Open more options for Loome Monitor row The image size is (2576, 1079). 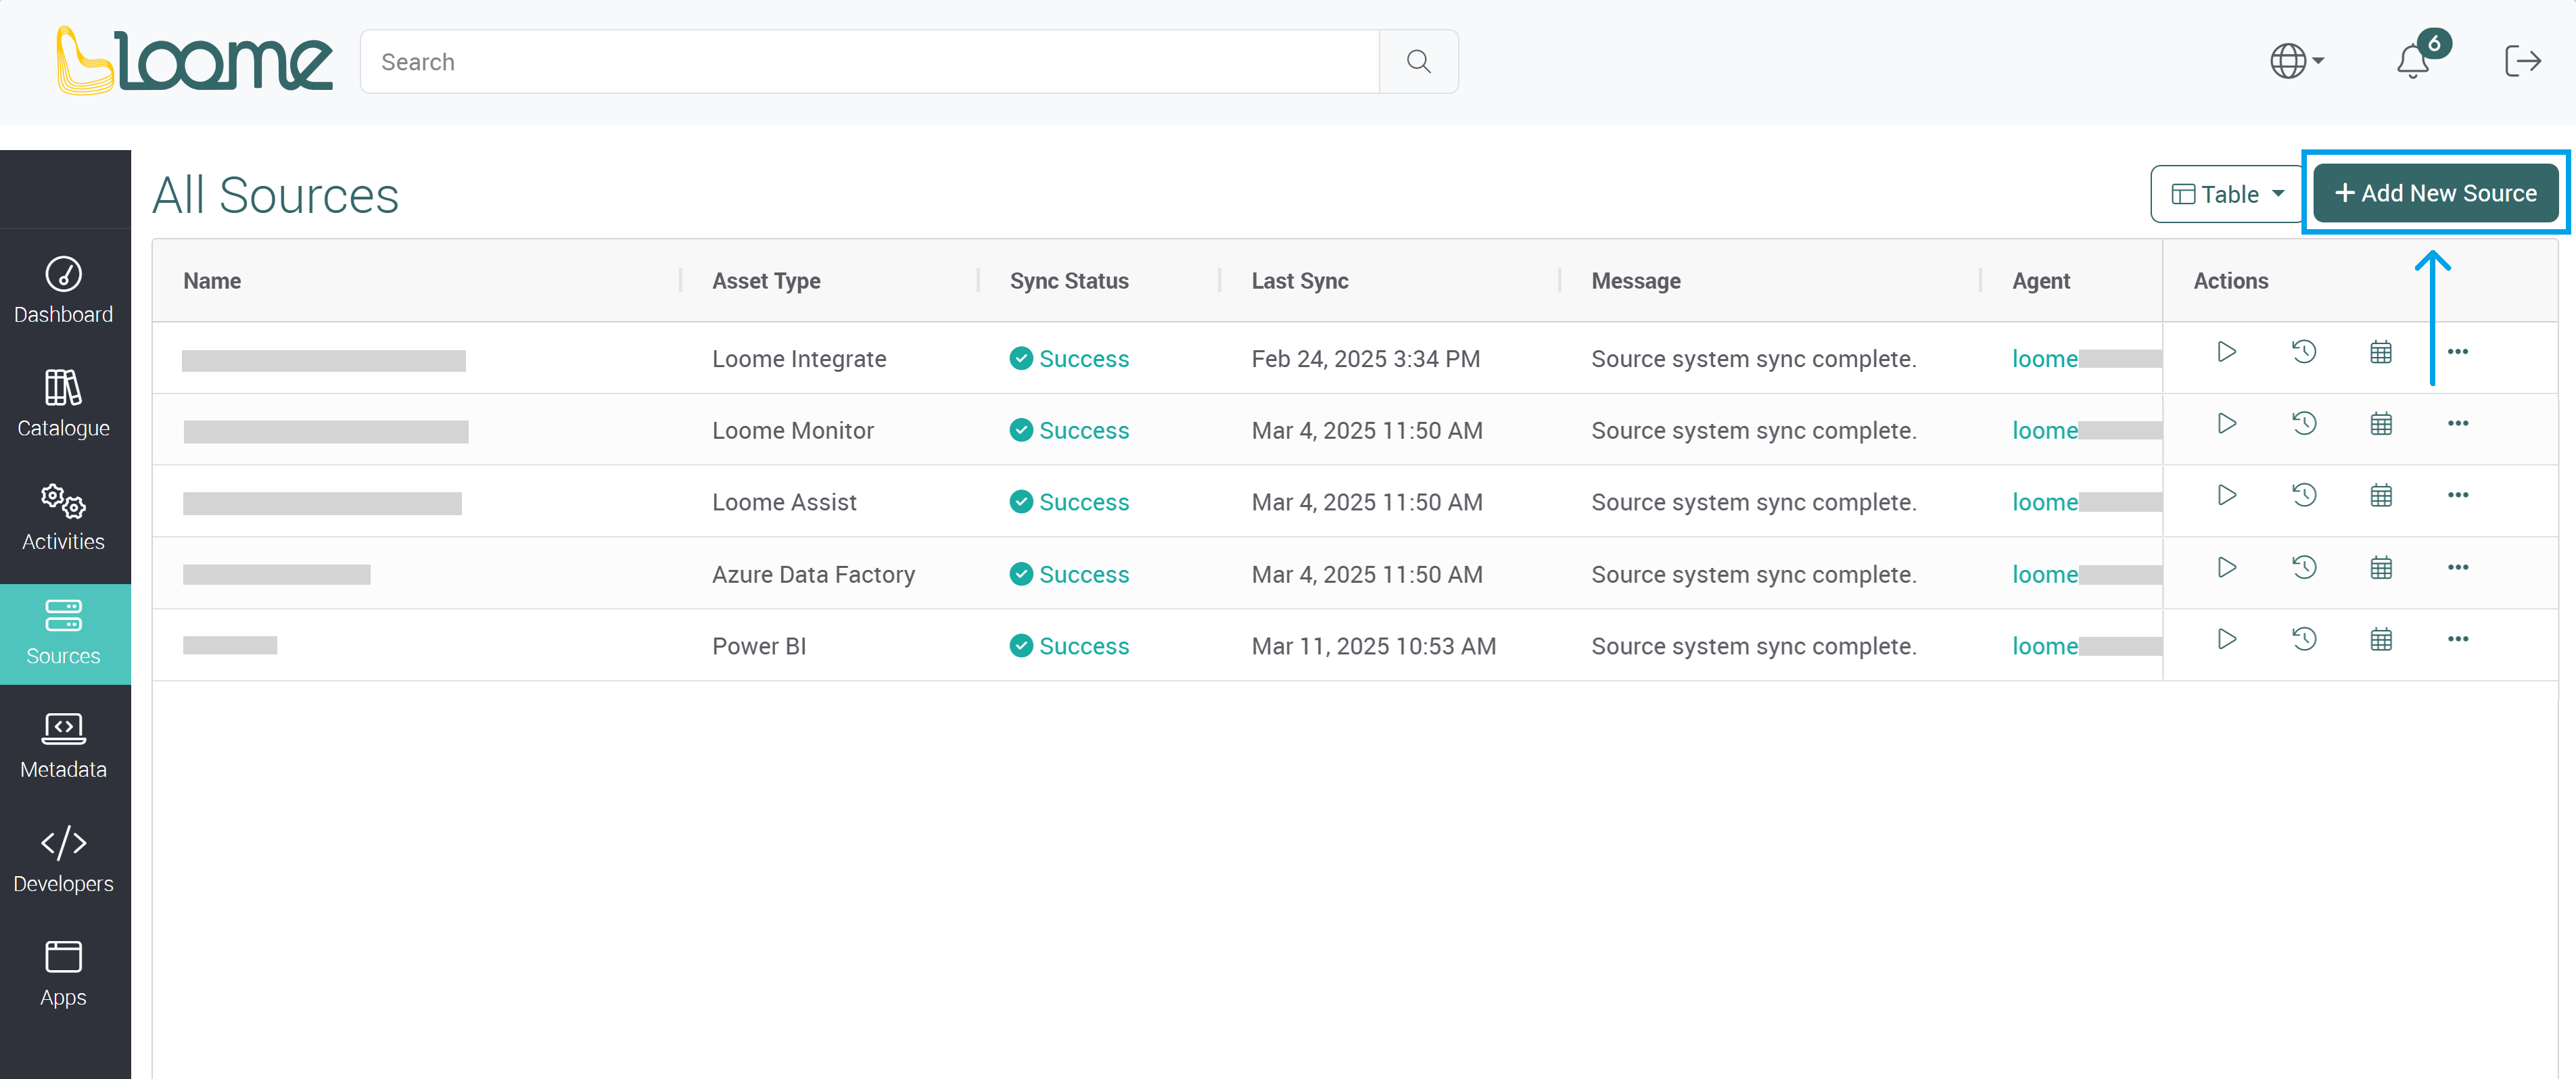[x=2458, y=424]
